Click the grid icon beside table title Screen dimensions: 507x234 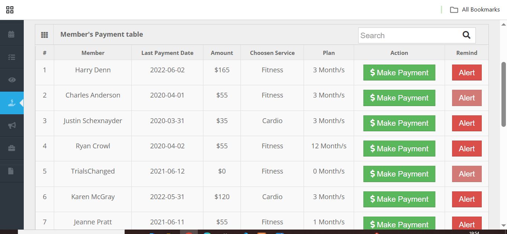(45, 35)
